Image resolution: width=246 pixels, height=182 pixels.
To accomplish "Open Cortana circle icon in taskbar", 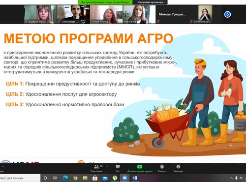I will [x=45, y=178].
